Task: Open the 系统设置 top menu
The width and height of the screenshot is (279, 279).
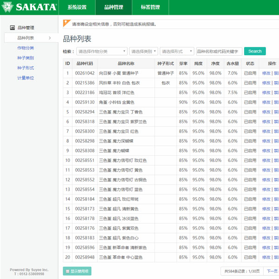Action: pyautogui.click(x=77, y=7)
